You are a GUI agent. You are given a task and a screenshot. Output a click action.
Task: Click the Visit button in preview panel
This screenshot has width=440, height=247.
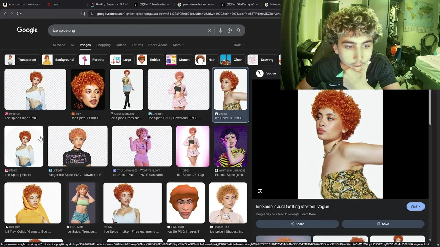tap(416, 207)
